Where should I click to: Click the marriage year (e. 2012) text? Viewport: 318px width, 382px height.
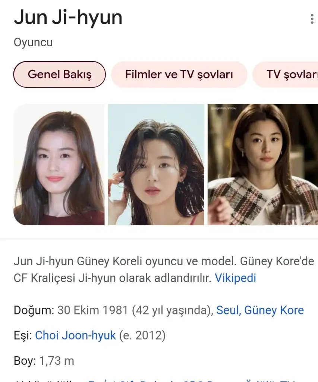pyautogui.click(x=142, y=335)
